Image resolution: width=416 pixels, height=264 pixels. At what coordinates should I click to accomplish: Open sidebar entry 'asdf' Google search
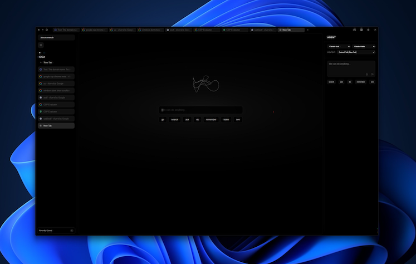click(56, 97)
